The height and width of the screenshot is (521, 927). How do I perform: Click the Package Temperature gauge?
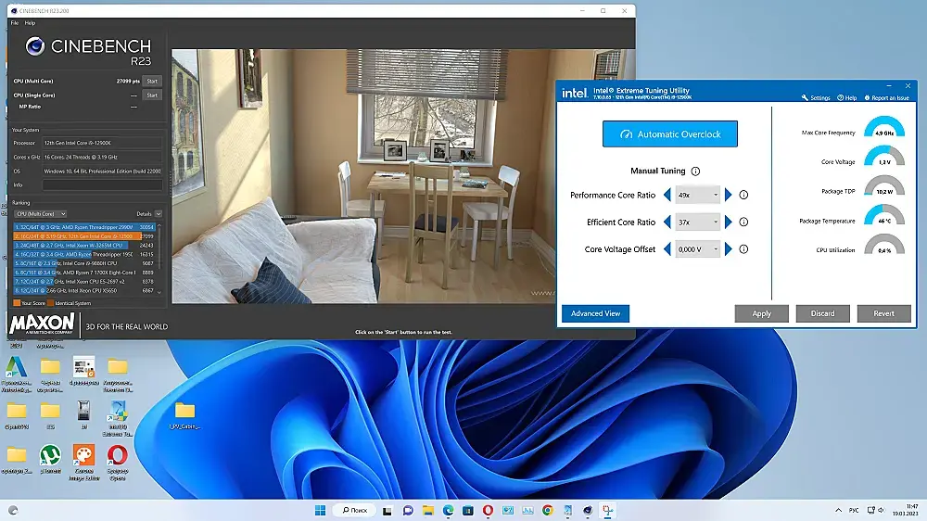[x=884, y=215]
